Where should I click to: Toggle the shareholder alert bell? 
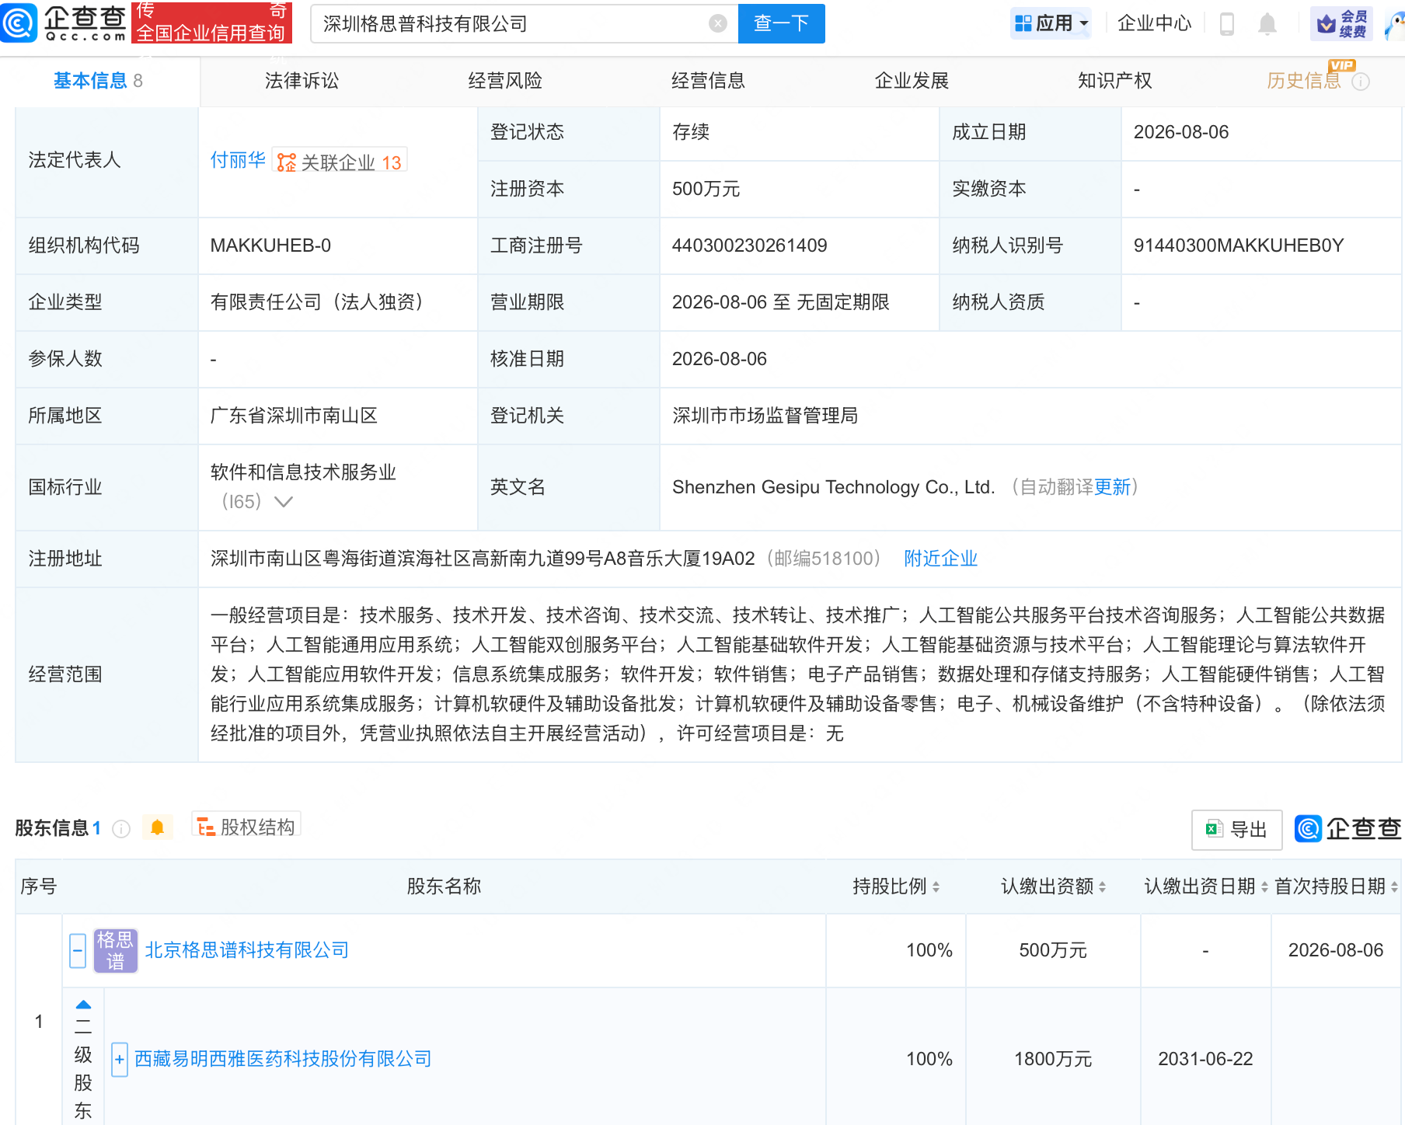(157, 828)
